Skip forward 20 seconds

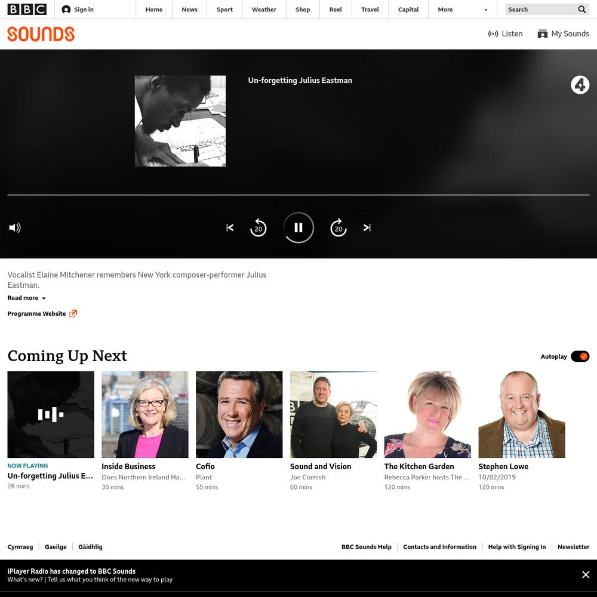click(338, 227)
